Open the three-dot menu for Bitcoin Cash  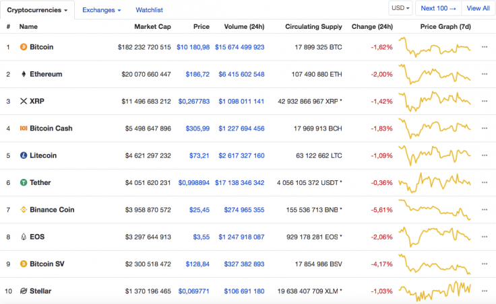(485, 128)
